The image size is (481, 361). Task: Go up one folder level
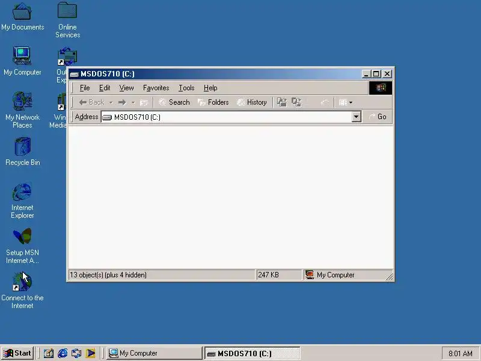(144, 102)
